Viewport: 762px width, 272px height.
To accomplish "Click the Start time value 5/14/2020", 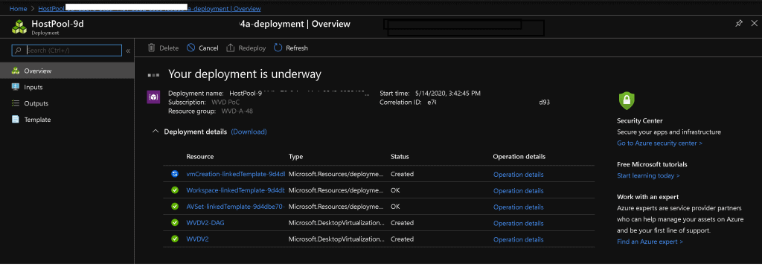I will pos(448,93).
